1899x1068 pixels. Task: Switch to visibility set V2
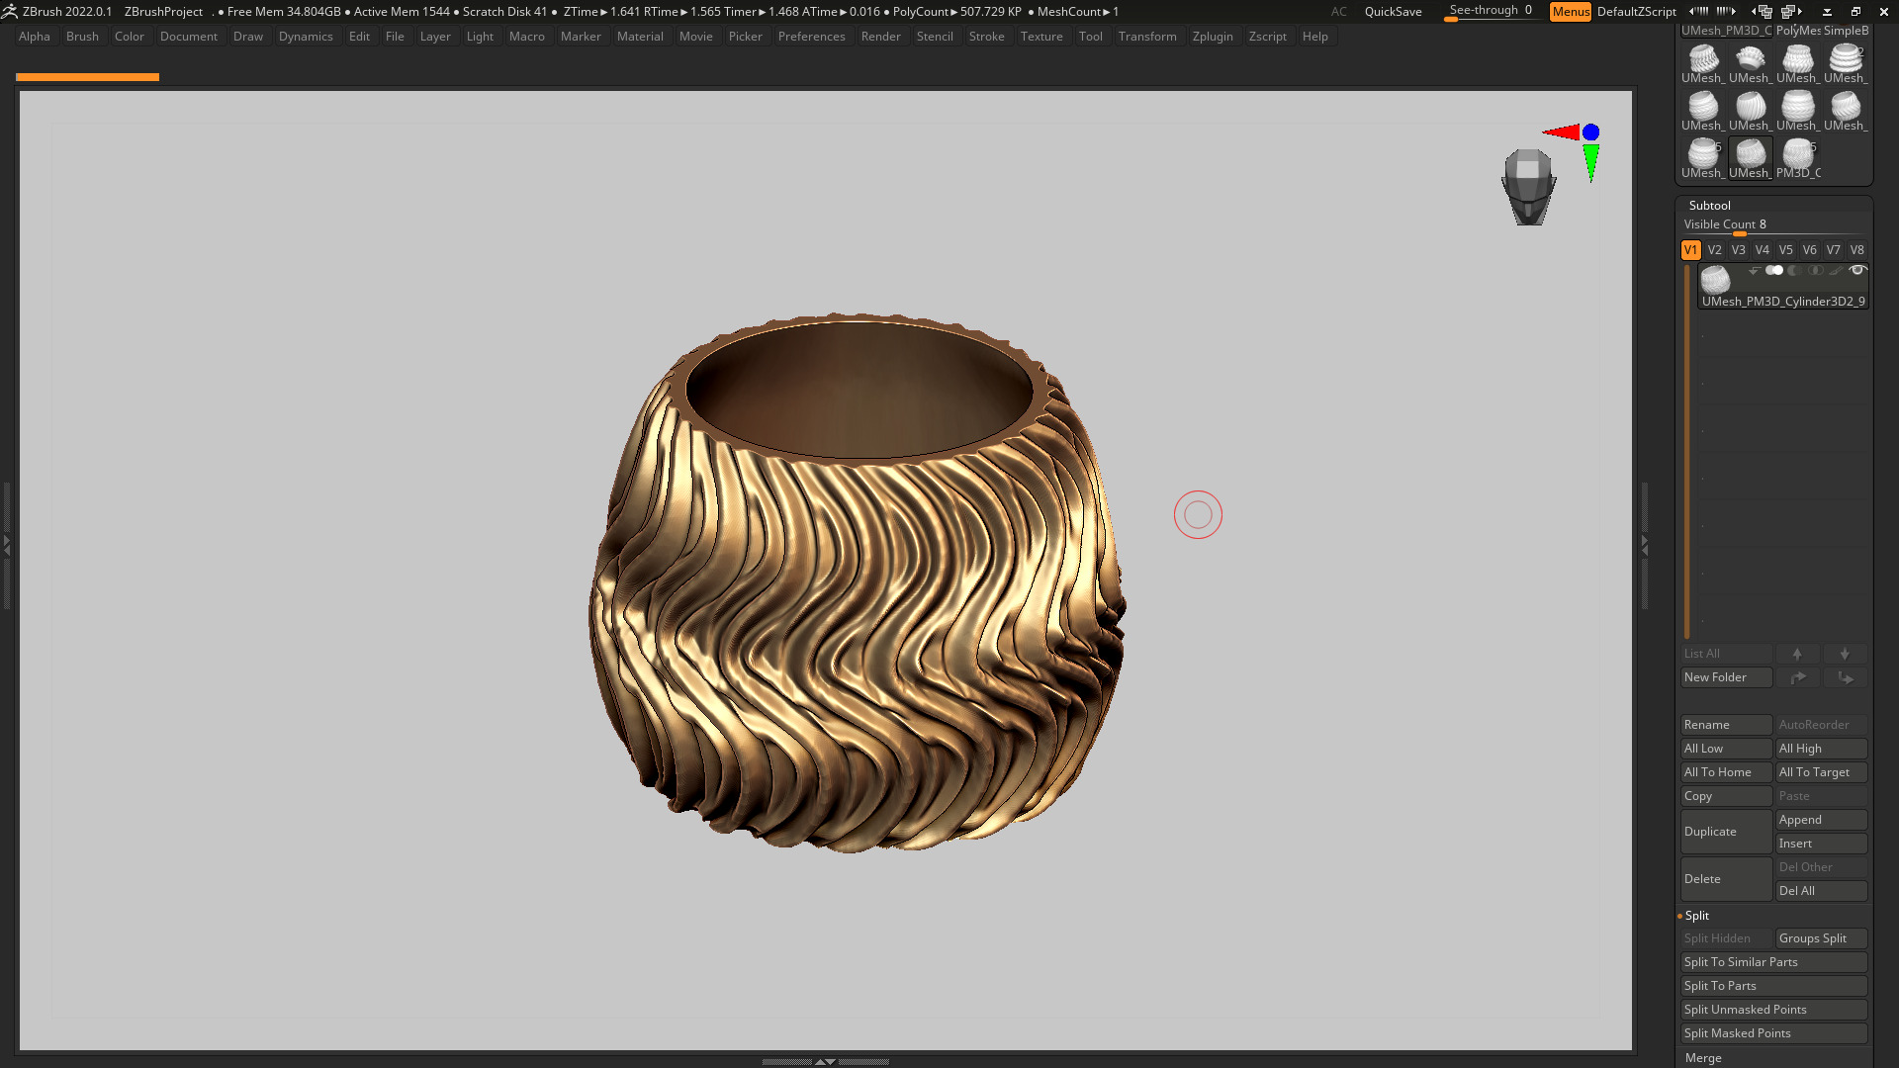1714,250
